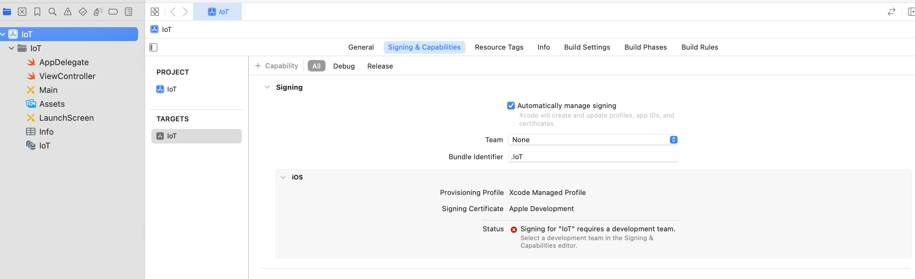915x279 pixels.
Task: Select the IoT target under TARGETS
Action: [x=196, y=136]
